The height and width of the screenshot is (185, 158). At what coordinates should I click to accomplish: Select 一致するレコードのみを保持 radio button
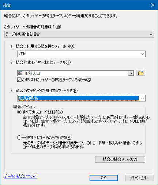coord(19,138)
